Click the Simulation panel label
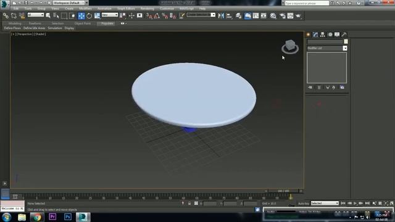Screen dimensions: 395x222 click(55, 28)
